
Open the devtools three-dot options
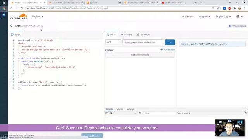(245, 109)
